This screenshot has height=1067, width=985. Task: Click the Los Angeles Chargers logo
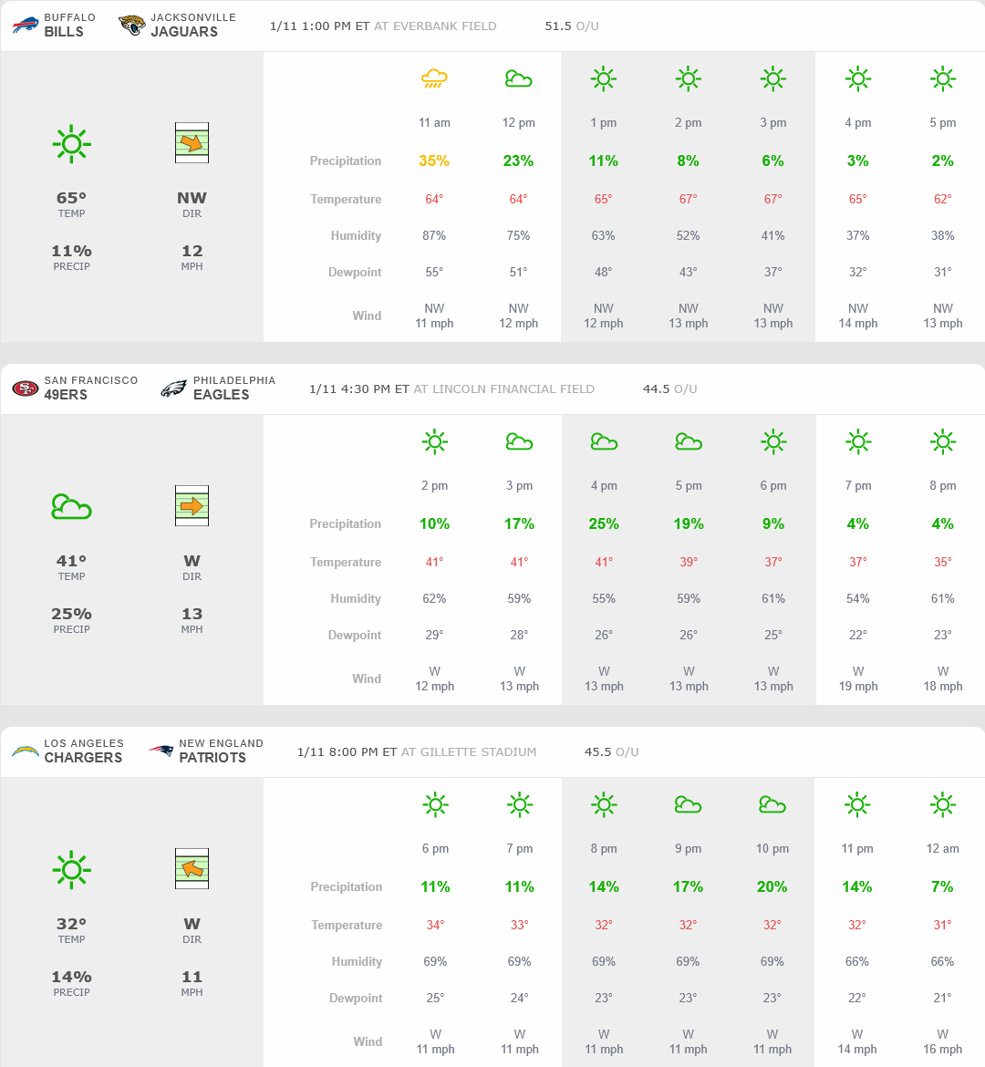click(x=26, y=751)
